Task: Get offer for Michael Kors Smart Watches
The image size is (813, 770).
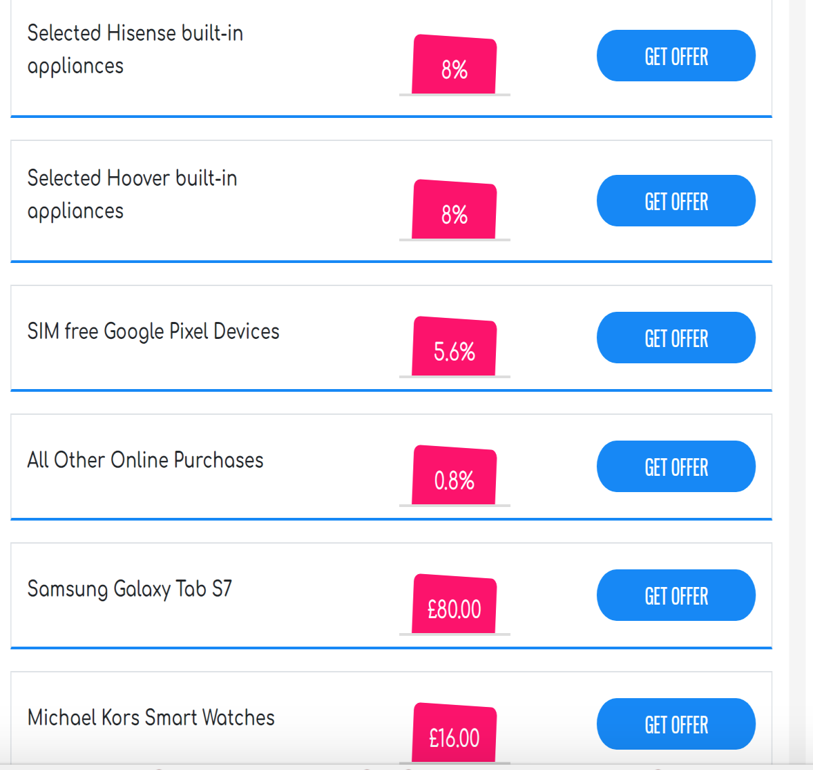Action: [676, 724]
